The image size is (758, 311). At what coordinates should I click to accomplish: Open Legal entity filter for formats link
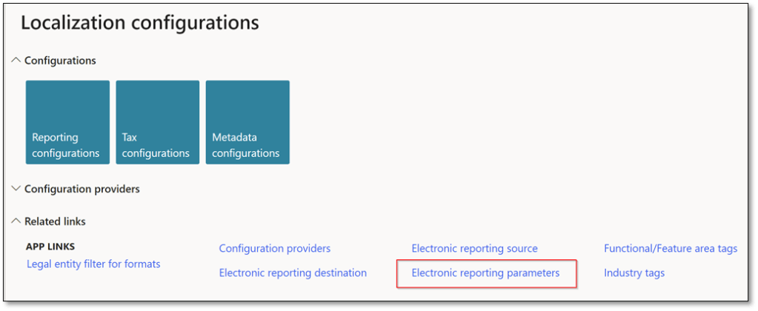click(x=93, y=264)
